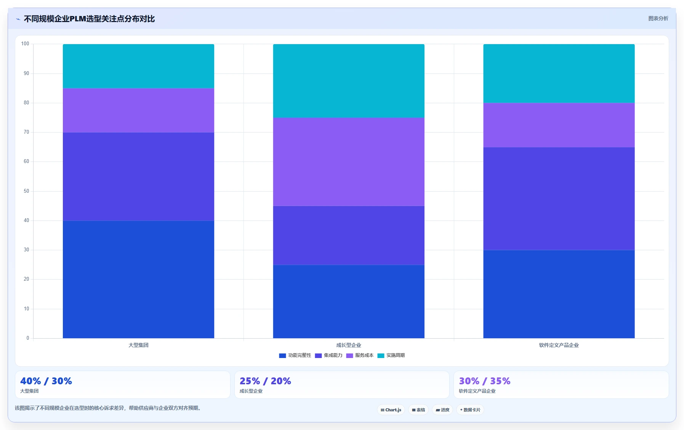Select the Chart.js tag chip
684x430 pixels.
click(x=391, y=410)
